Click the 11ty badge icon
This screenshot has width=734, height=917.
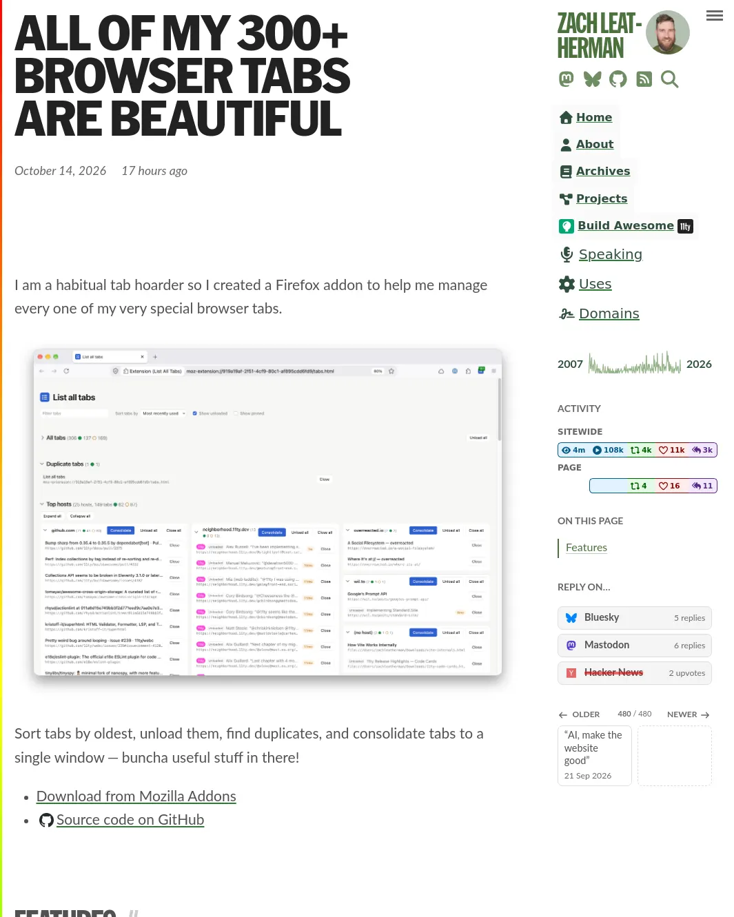[x=685, y=227]
